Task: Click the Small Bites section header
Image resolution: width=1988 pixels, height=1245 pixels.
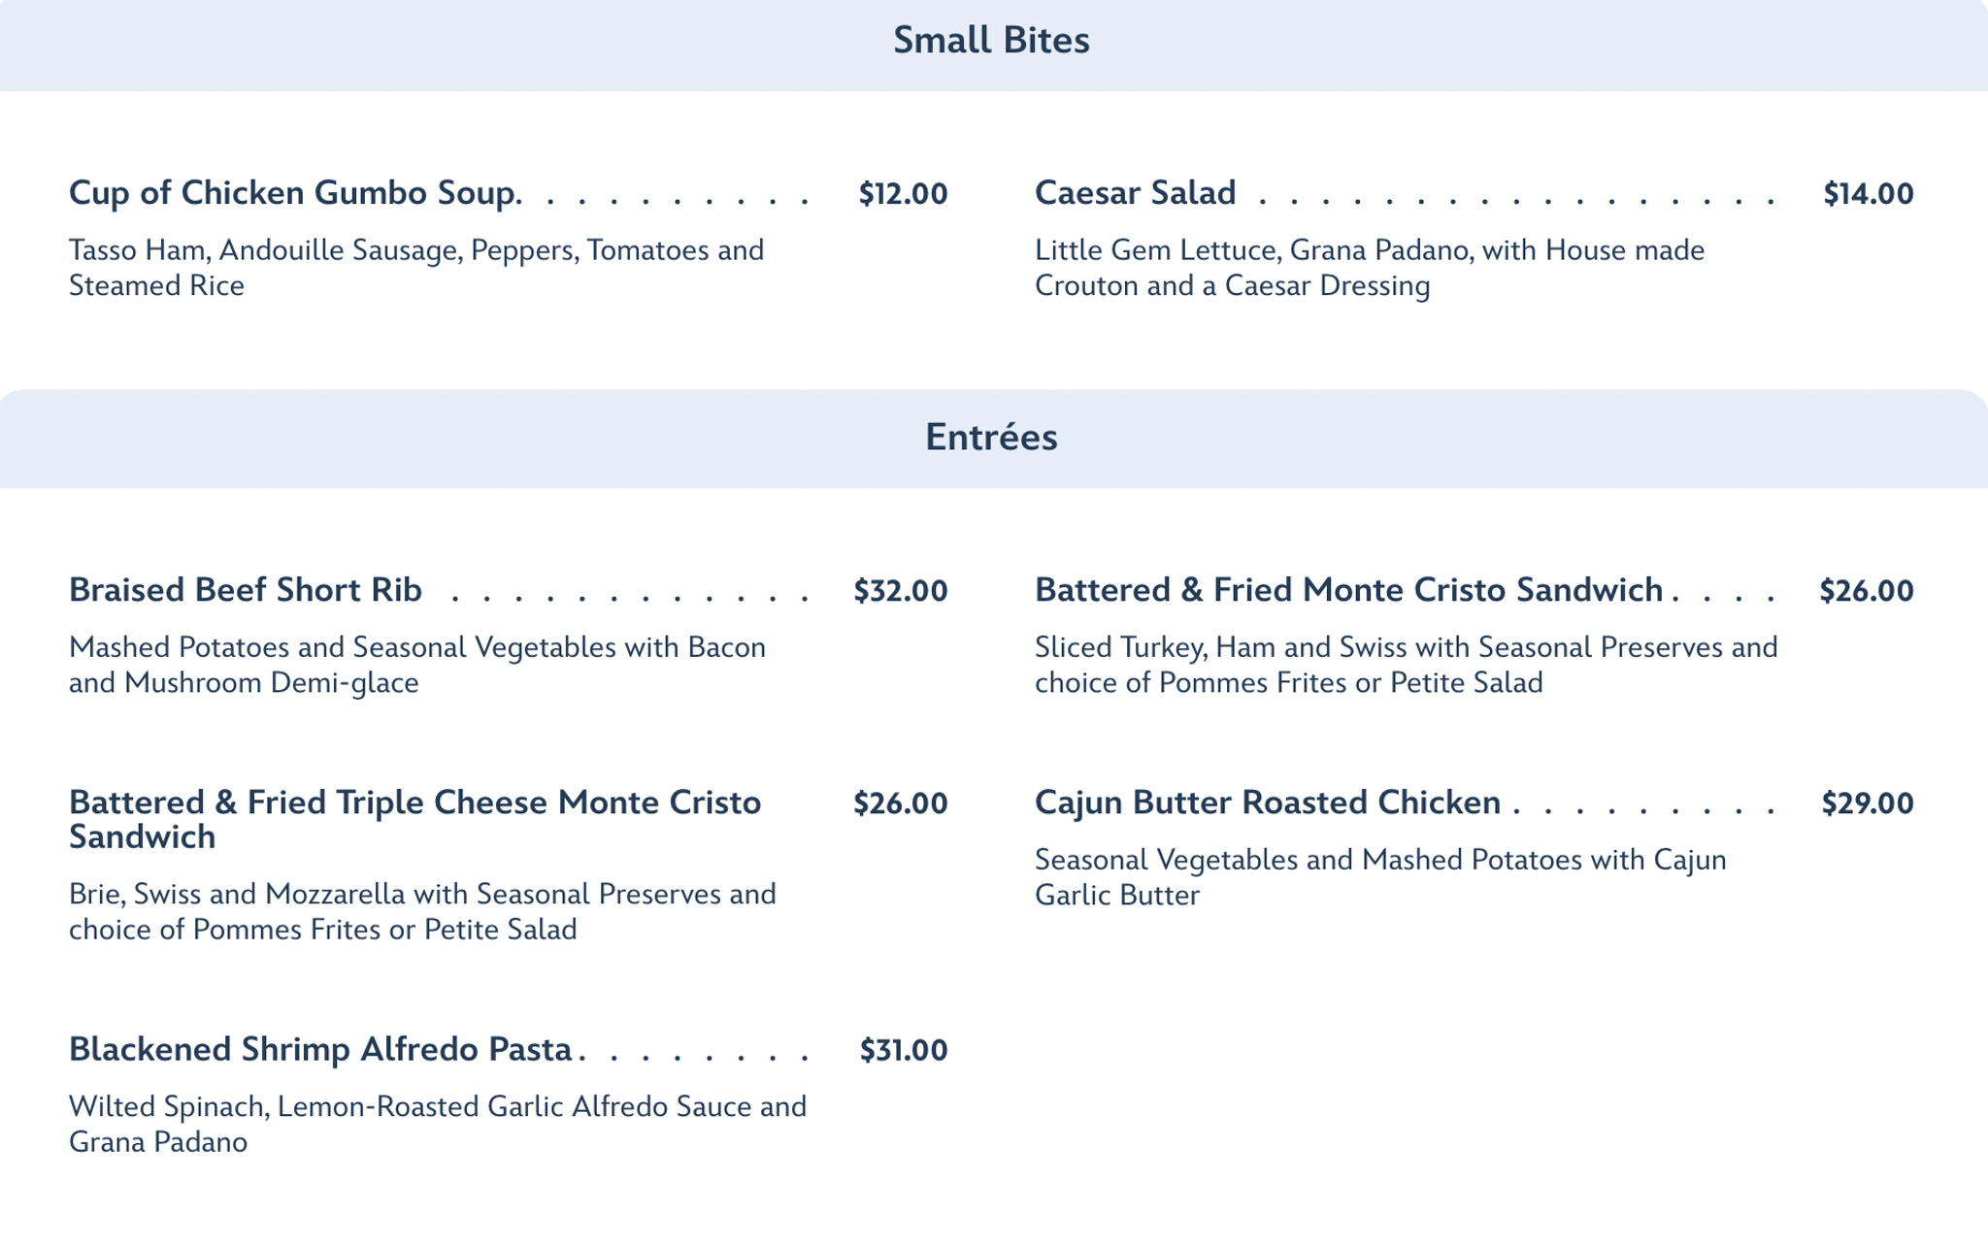Action: (991, 41)
